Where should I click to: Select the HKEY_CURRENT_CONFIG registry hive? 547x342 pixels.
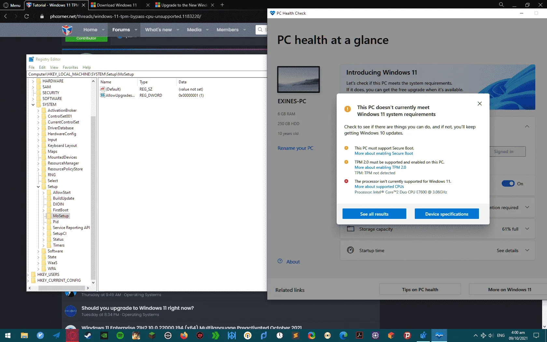59,280
